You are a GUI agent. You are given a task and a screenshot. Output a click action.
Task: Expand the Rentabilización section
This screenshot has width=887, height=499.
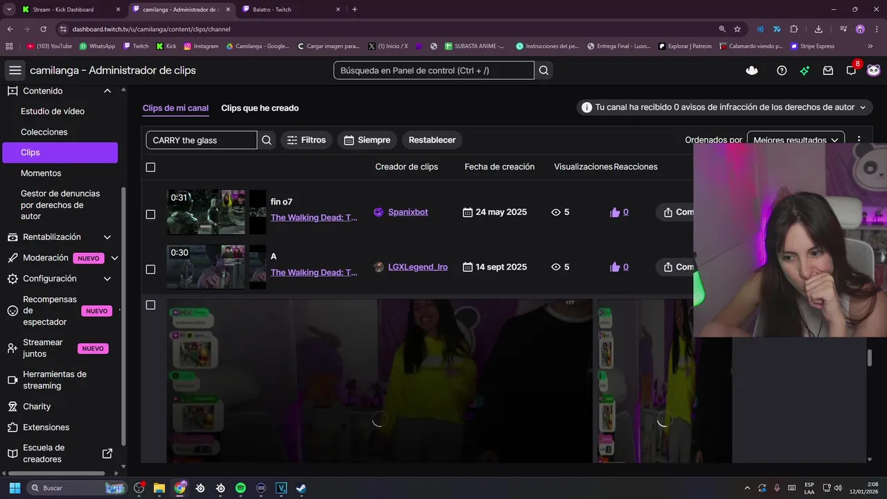point(107,237)
